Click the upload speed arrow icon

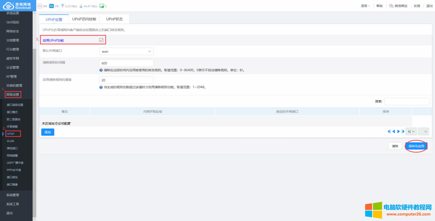[x=63, y=6]
